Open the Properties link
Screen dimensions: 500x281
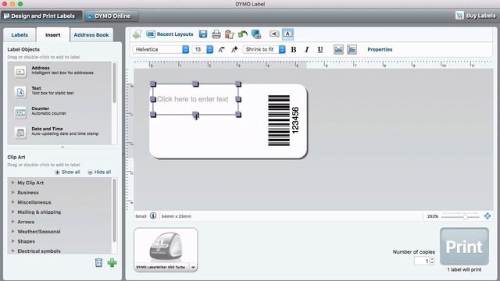(380, 49)
